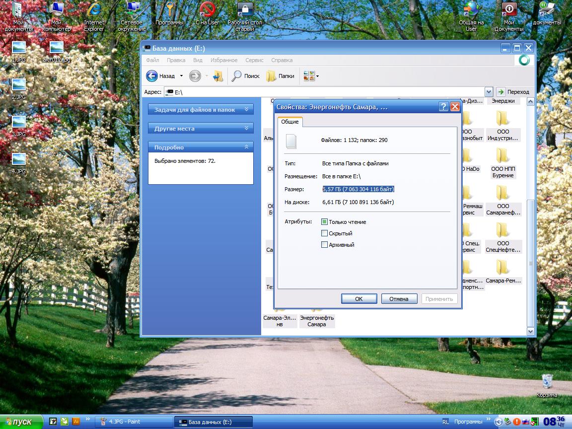Open the Internet Explorer desktop icon
This screenshot has height=429, width=572.
click(94, 11)
